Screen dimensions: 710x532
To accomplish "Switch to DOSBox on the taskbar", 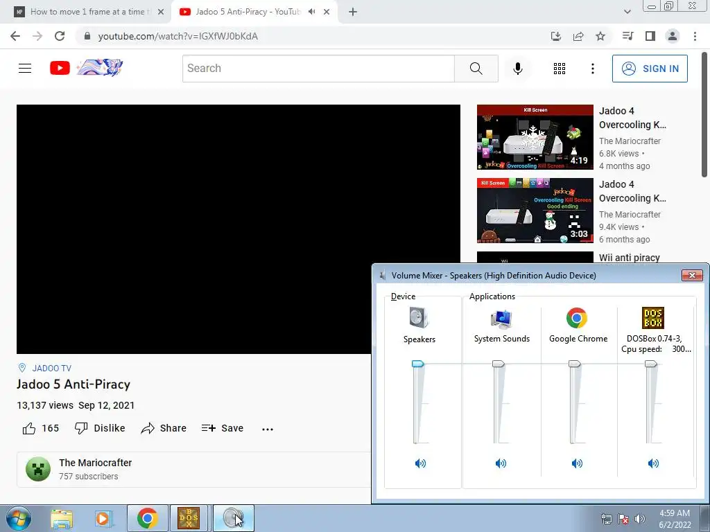I will 189,518.
